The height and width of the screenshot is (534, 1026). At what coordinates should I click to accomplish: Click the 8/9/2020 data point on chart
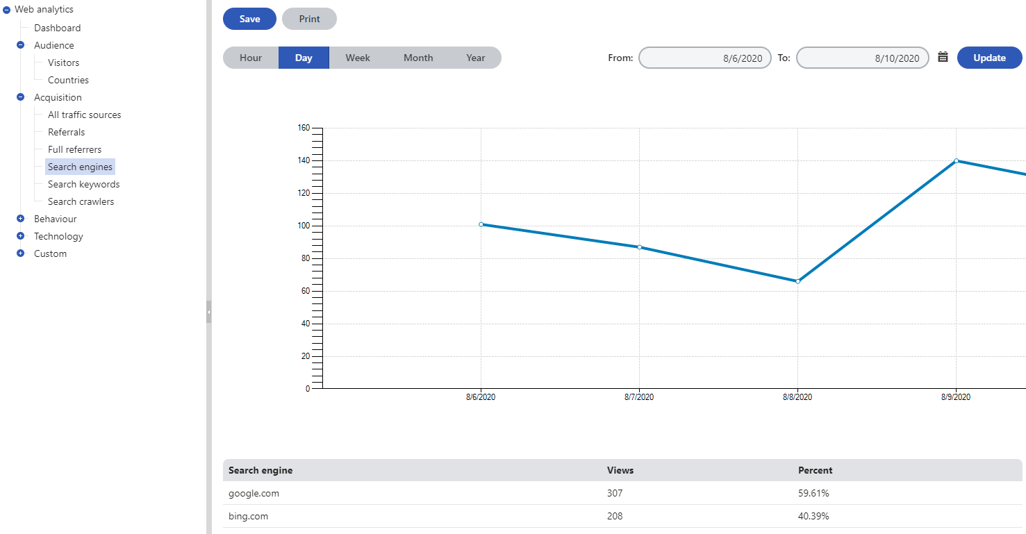coord(956,160)
